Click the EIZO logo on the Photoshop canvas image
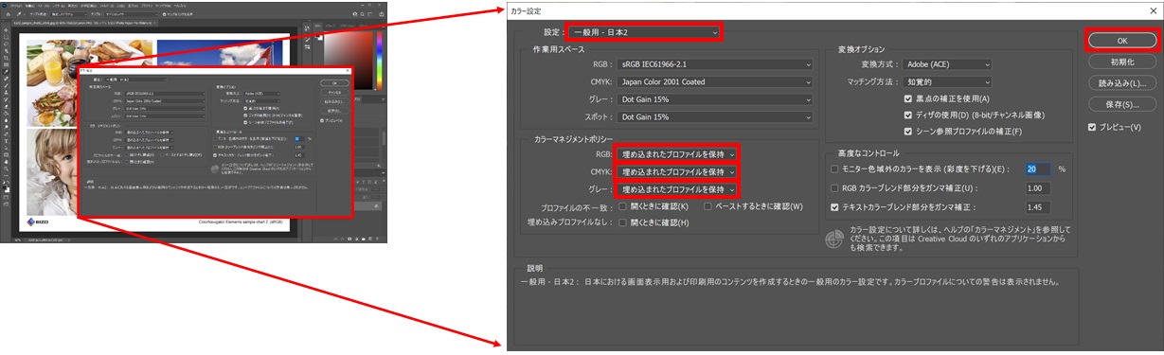Viewport: 1164px width, 355px height. pyautogui.click(x=39, y=222)
